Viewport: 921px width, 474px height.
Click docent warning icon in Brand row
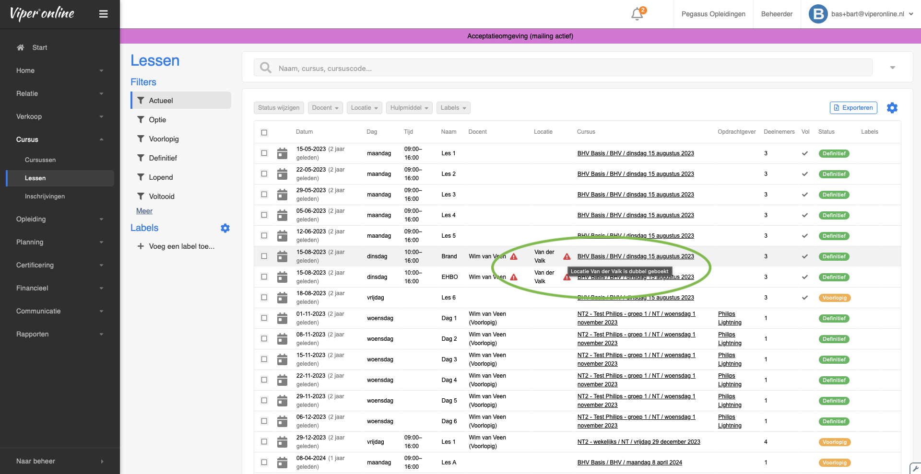coord(514,256)
